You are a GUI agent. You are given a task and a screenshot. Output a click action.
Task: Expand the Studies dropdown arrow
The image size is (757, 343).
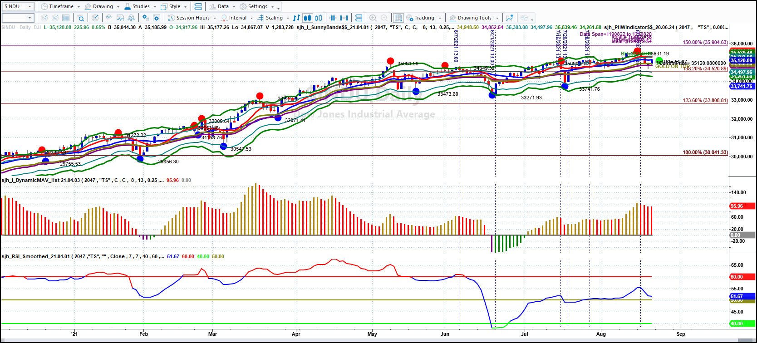pos(155,7)
